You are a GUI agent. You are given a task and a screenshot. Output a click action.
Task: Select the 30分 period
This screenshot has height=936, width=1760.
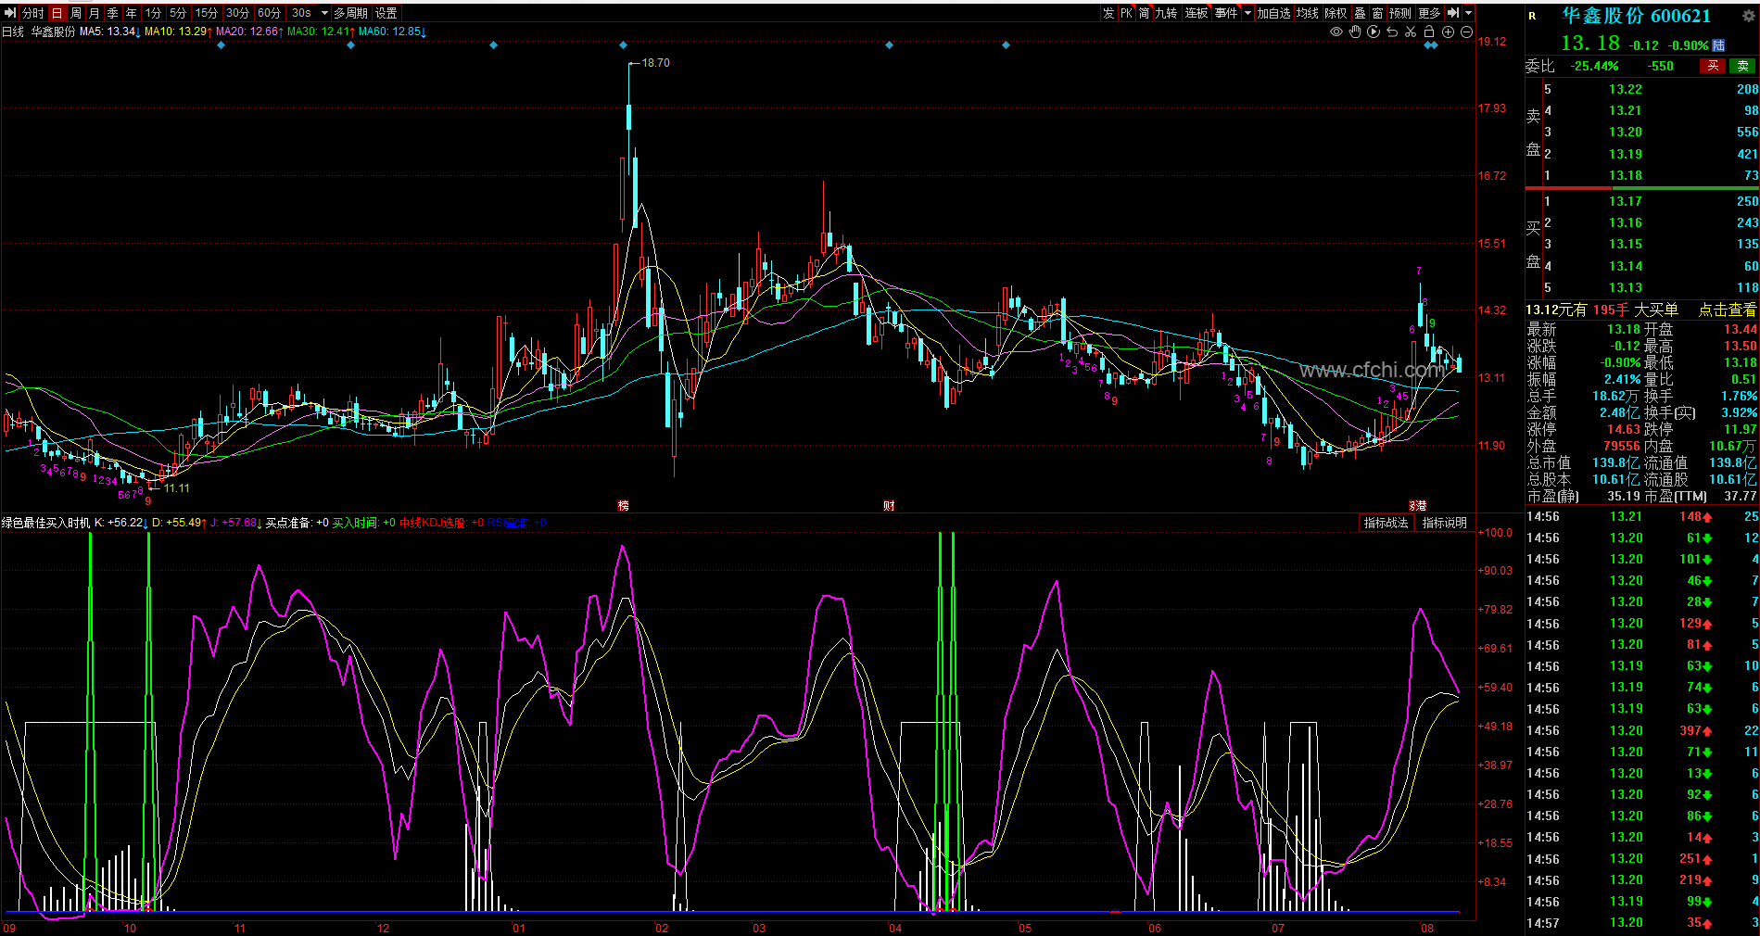pos(238,13)
